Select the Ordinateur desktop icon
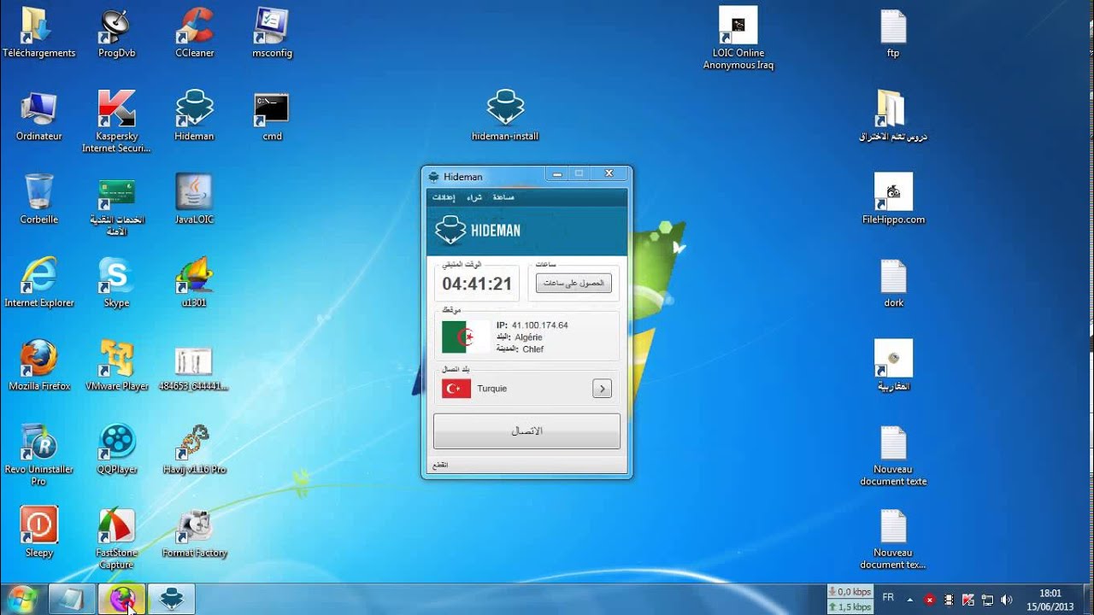This screenshot has height=615, width=1094. tap(38, 116)
